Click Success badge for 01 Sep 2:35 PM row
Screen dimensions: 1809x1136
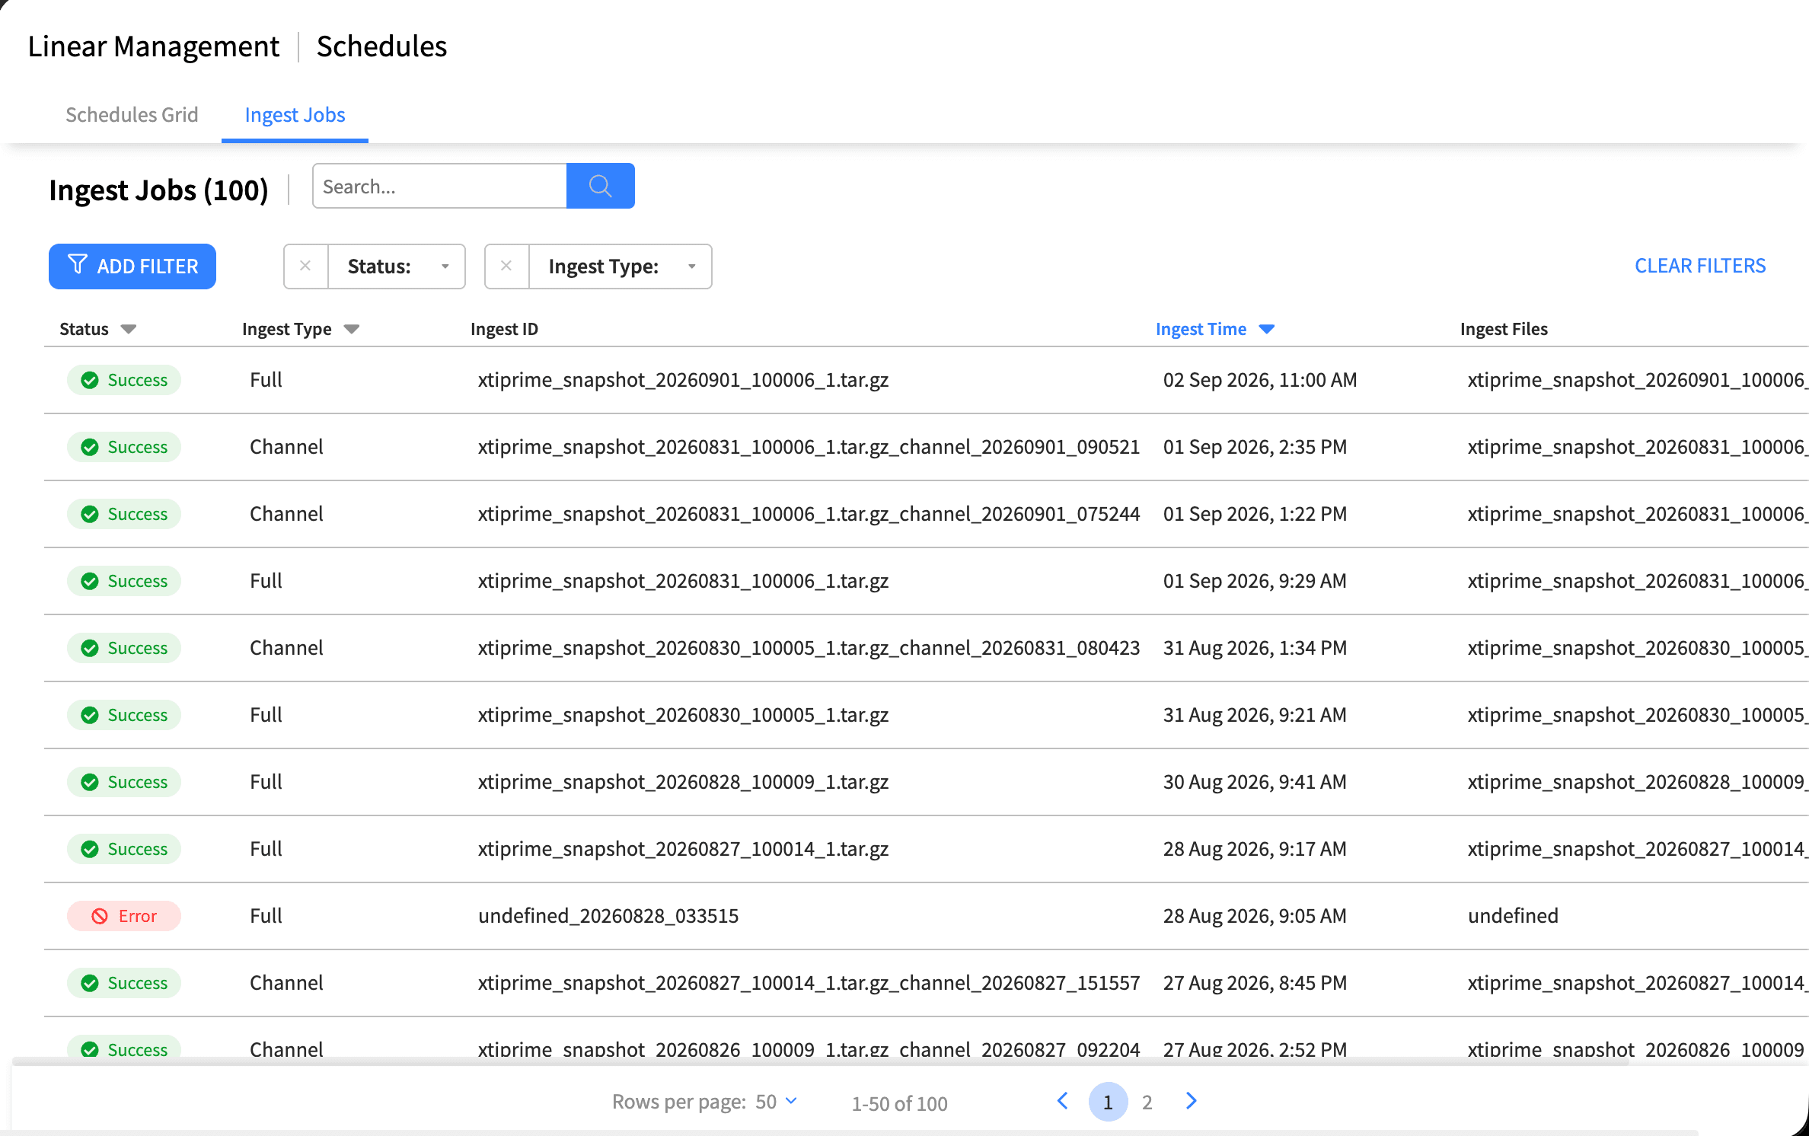pos(124,447)
